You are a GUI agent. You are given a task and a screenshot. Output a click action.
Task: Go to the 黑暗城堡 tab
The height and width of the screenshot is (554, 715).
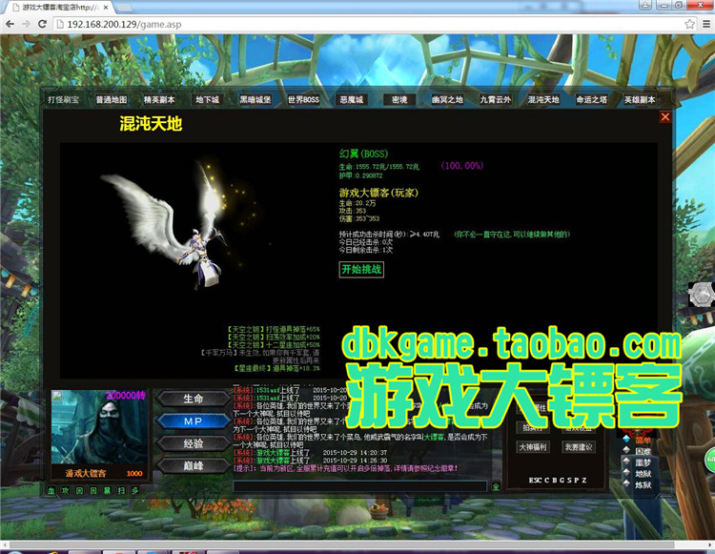click(255, 99)
